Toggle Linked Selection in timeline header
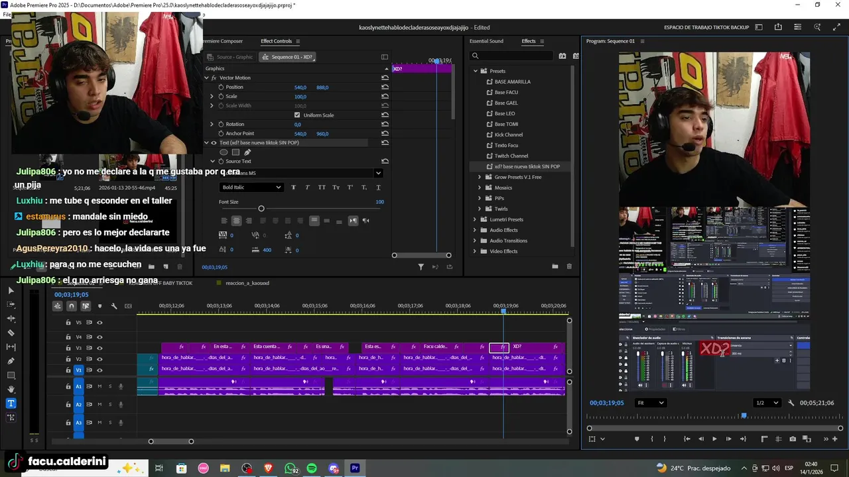Image resolution: width=849 pixels, height=477 pixels. (x=86, y=306)
